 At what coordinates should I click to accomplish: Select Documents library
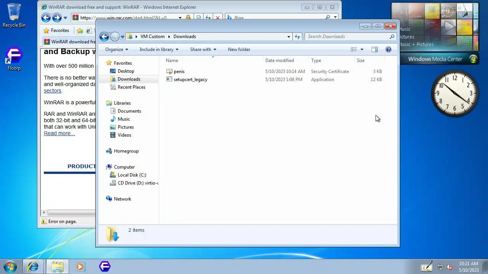tap(129, 111)
